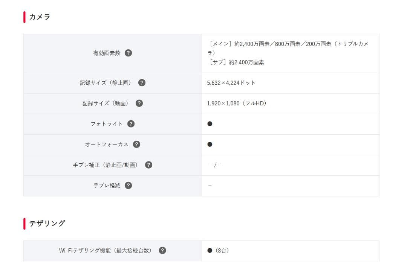Click the カメラ section heading

[40, 17]
